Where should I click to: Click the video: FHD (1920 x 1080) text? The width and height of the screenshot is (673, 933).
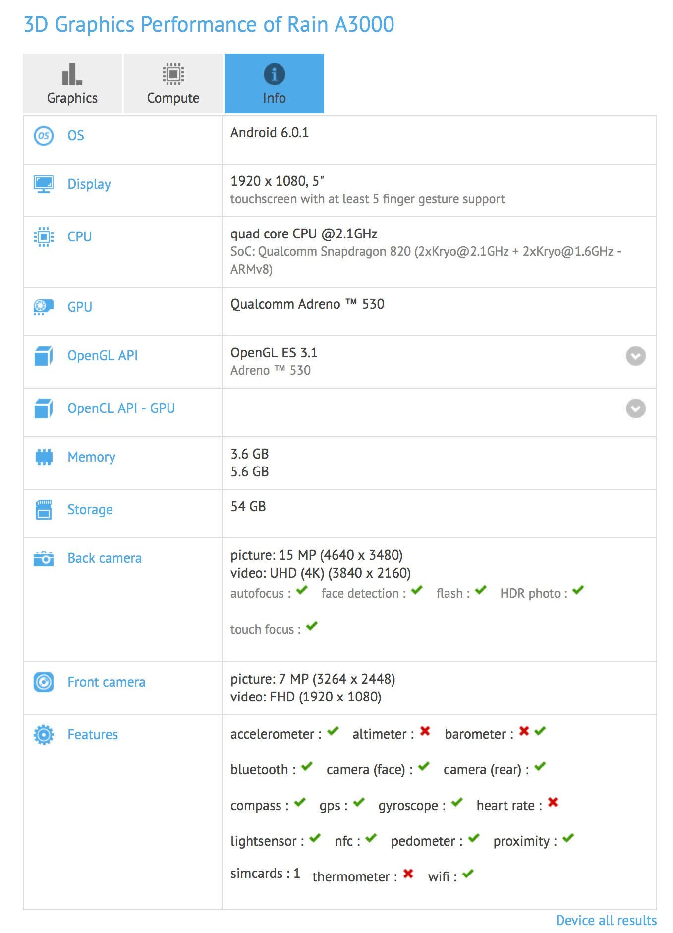(306, 697)
